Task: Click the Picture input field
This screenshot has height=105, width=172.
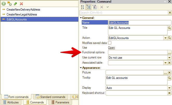Action: [x=135, y=73]
